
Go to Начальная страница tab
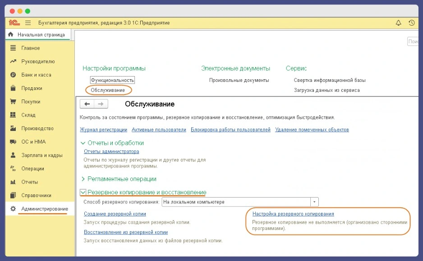coord(41,35)
